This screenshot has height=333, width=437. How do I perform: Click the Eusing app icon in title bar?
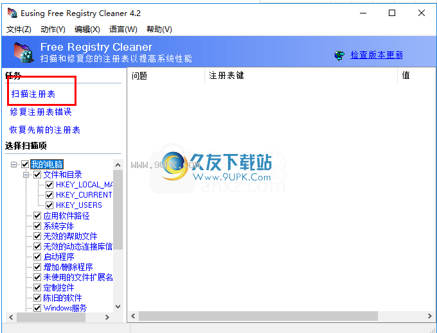(x=13, y=13)
